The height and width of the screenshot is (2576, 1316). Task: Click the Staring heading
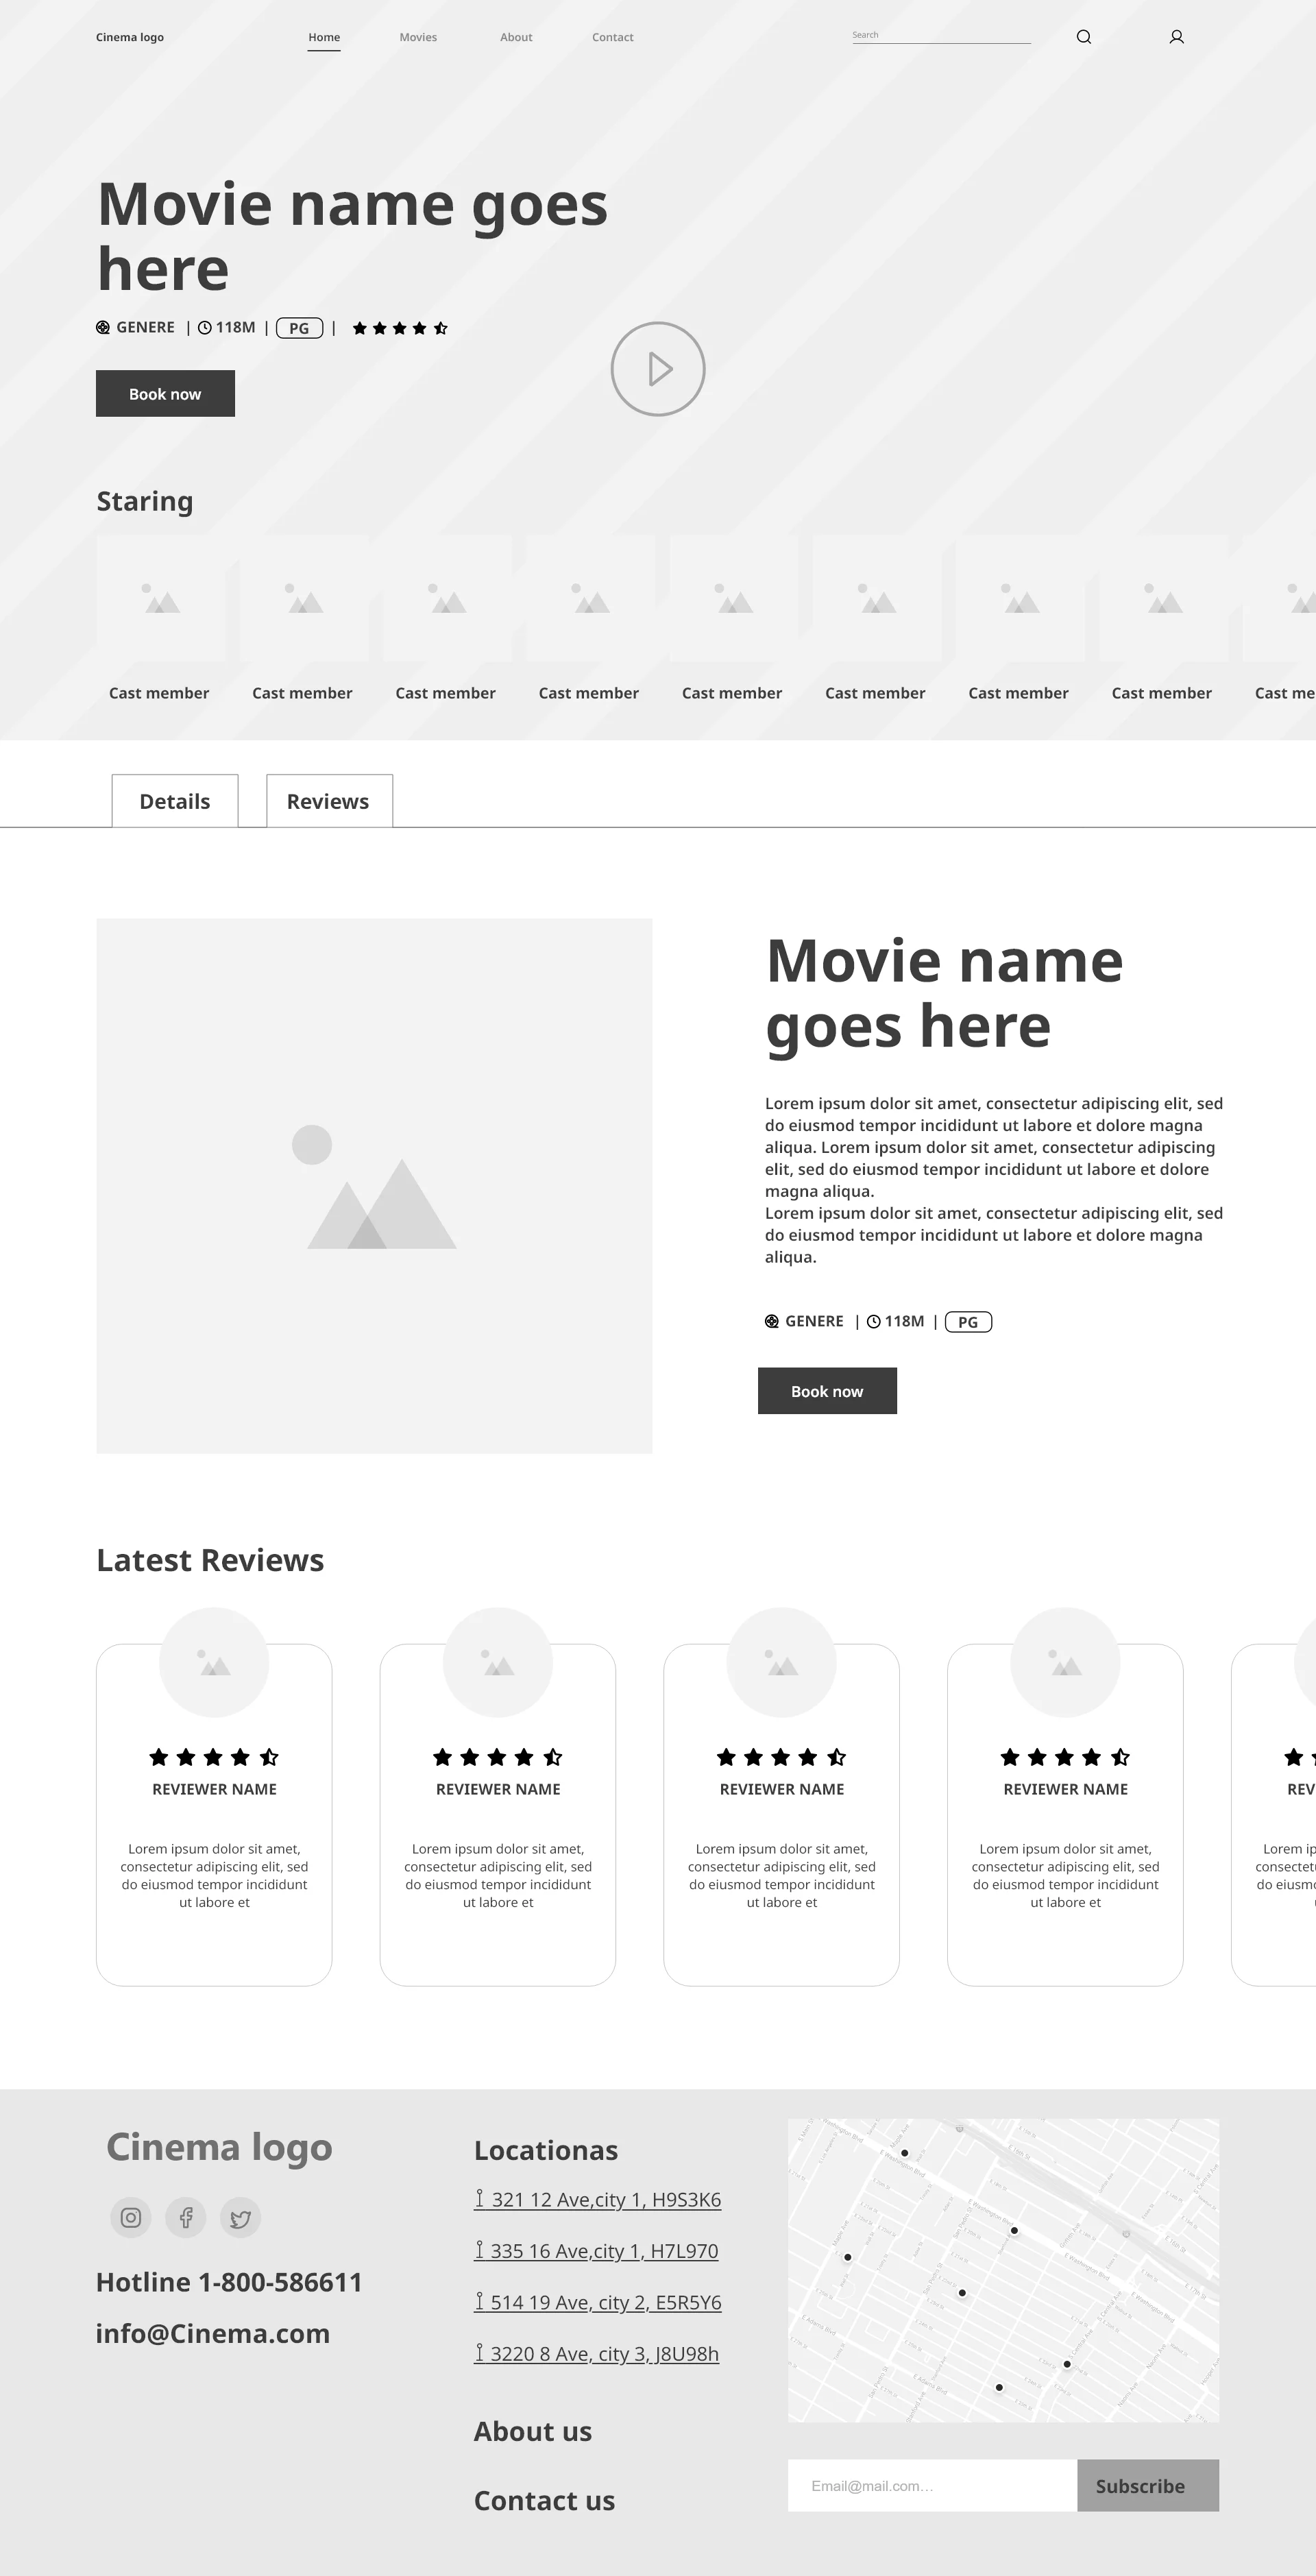pyautogui.click(x=145, y=501)
